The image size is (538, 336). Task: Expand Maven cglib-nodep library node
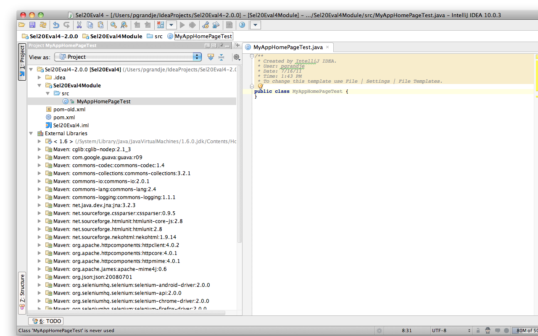click(40, 149)
